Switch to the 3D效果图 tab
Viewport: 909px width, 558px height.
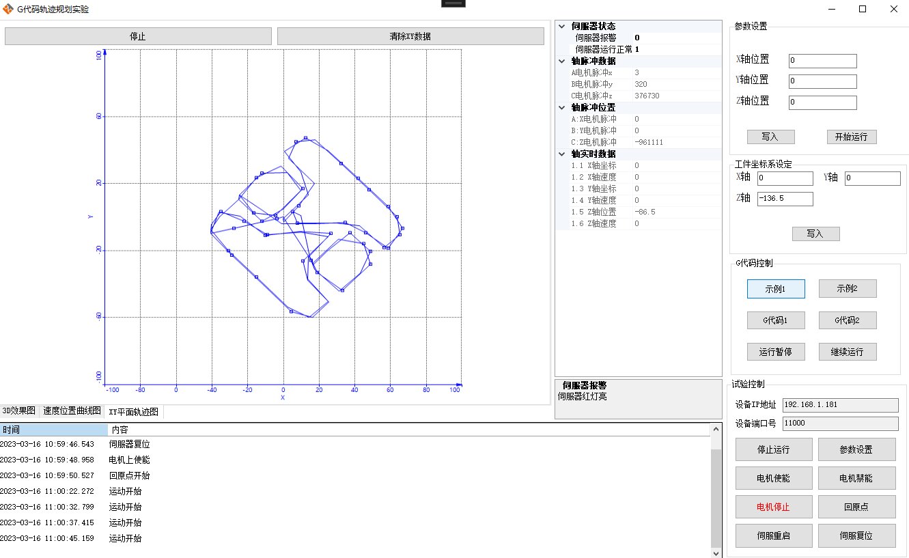(19, 411)
